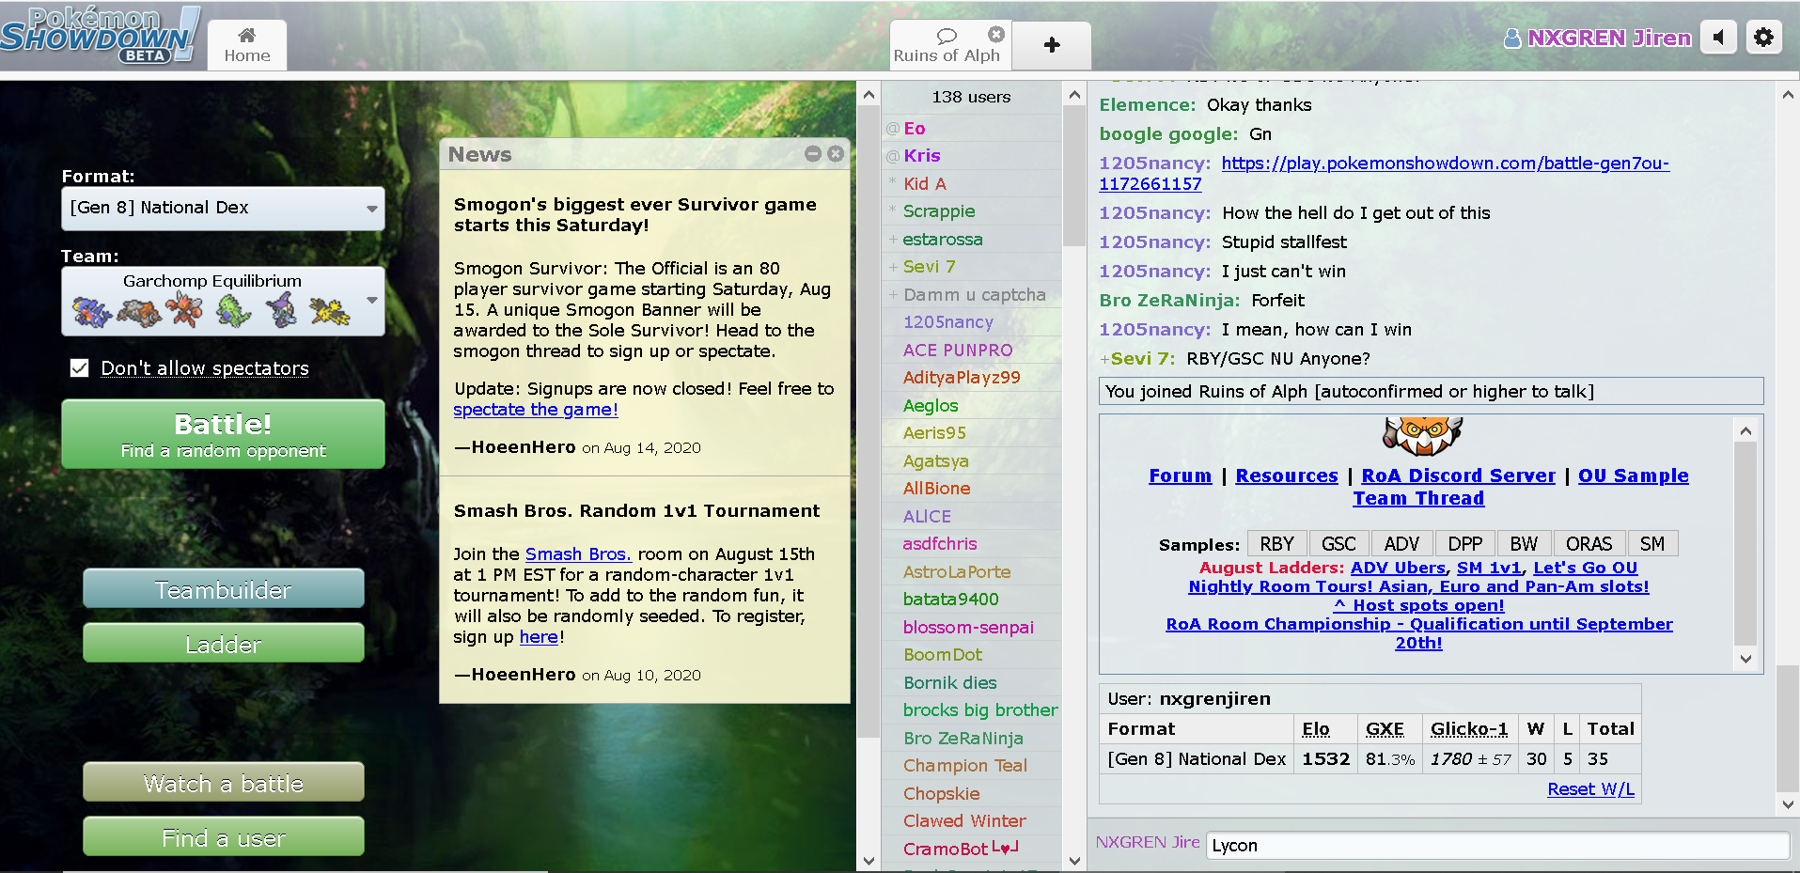This screenshot has height=873, width=1800.
Task: Mute sound with the speaker icon
Action: click(x=1718, y=38)
